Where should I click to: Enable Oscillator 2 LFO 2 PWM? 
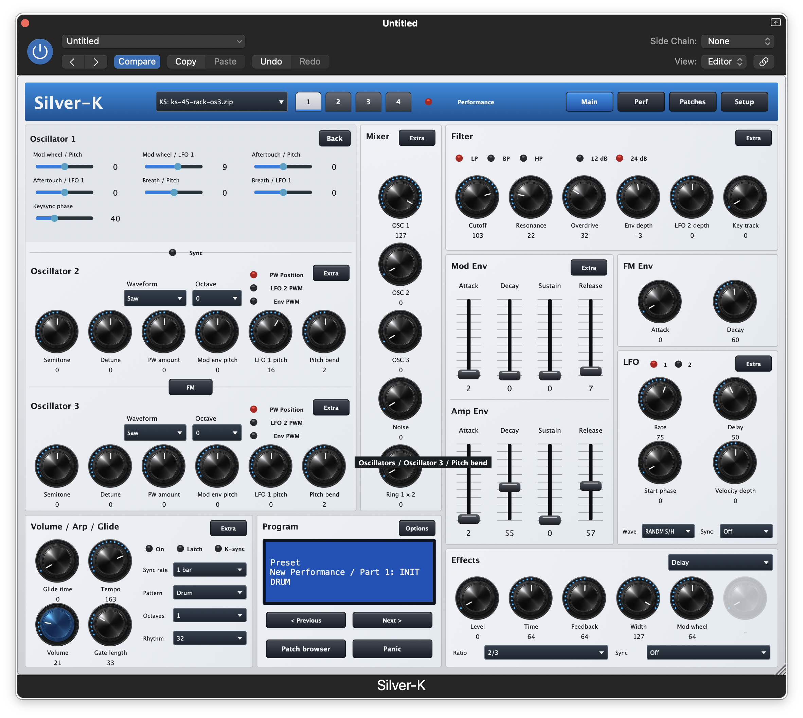pyautogui.click(x=254, y=288)
